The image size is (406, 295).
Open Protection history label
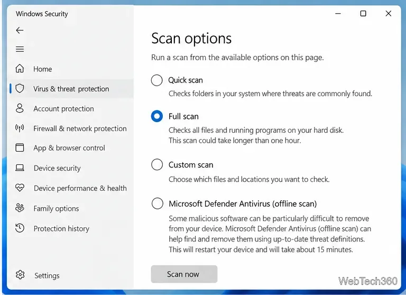click(x=61, y=229)
